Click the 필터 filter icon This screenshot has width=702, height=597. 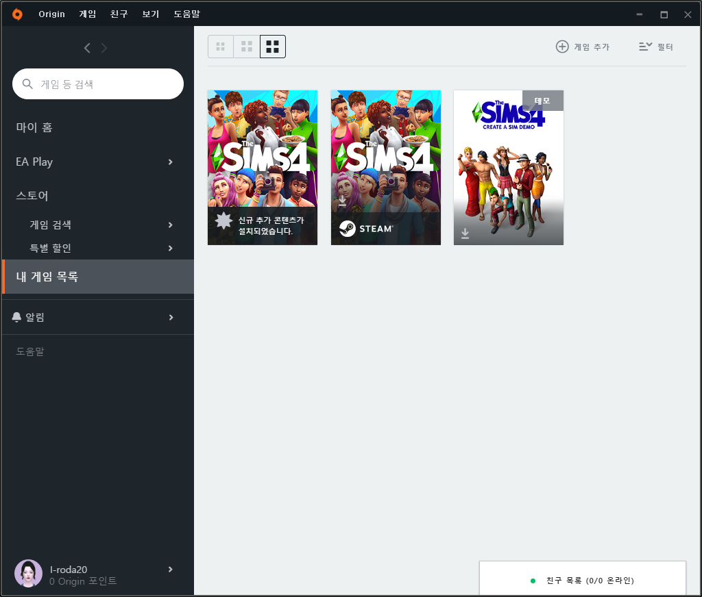(645, 46)
